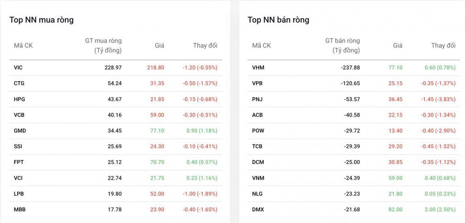Select the POW ticker symbol
The height and width of the screenshot is (223, 465).
(258, 131)
